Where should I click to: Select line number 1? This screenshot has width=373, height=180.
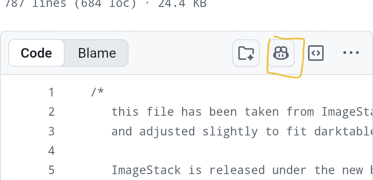51,93
